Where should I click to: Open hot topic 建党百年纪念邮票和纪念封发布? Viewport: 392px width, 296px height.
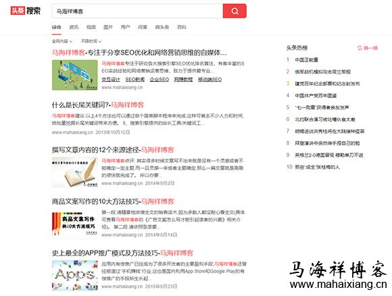coord(327,84)
